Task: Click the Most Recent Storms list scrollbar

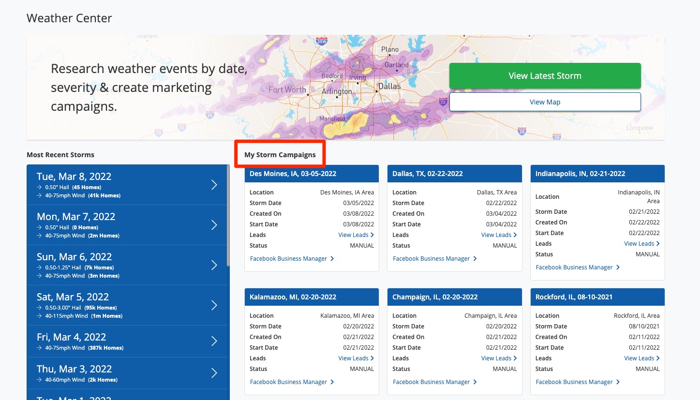Action: 228,218
